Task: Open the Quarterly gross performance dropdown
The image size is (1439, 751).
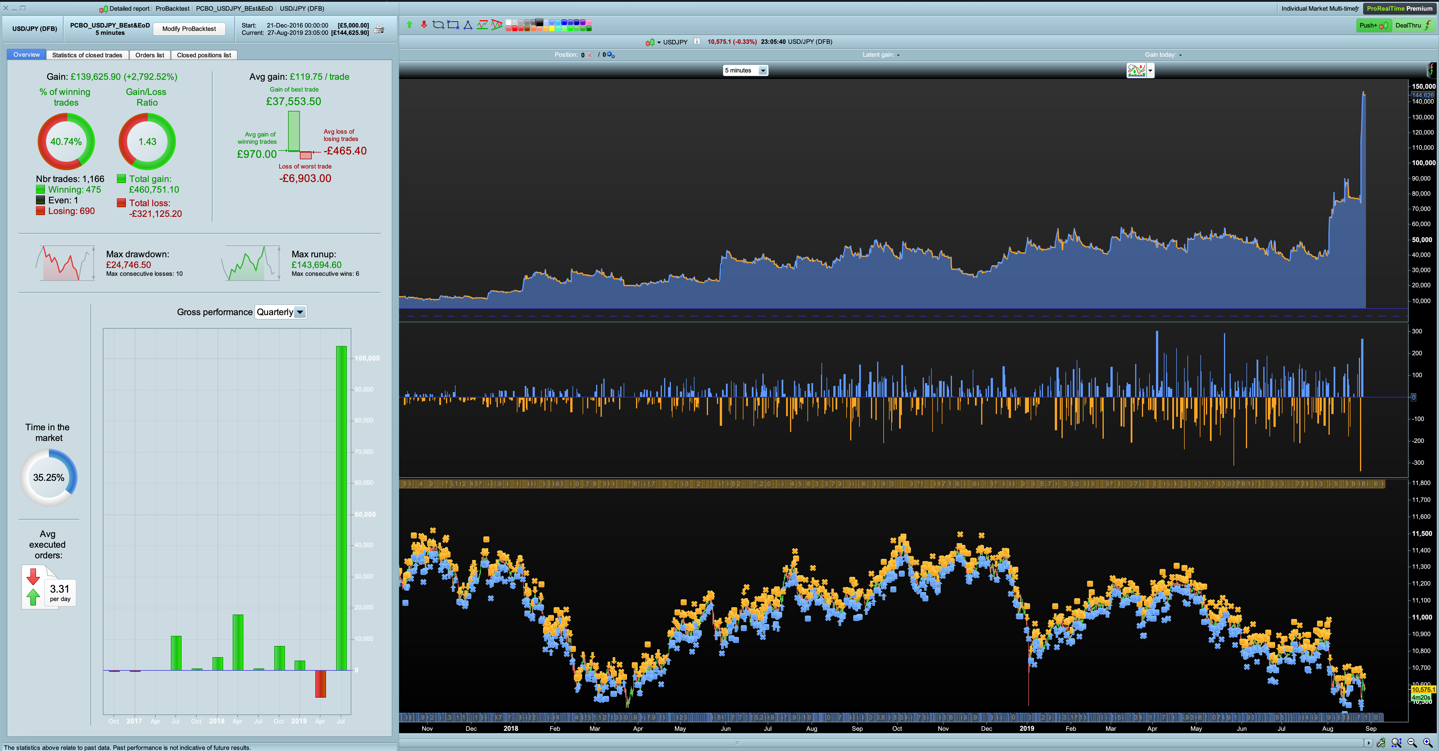Action: 300,312
